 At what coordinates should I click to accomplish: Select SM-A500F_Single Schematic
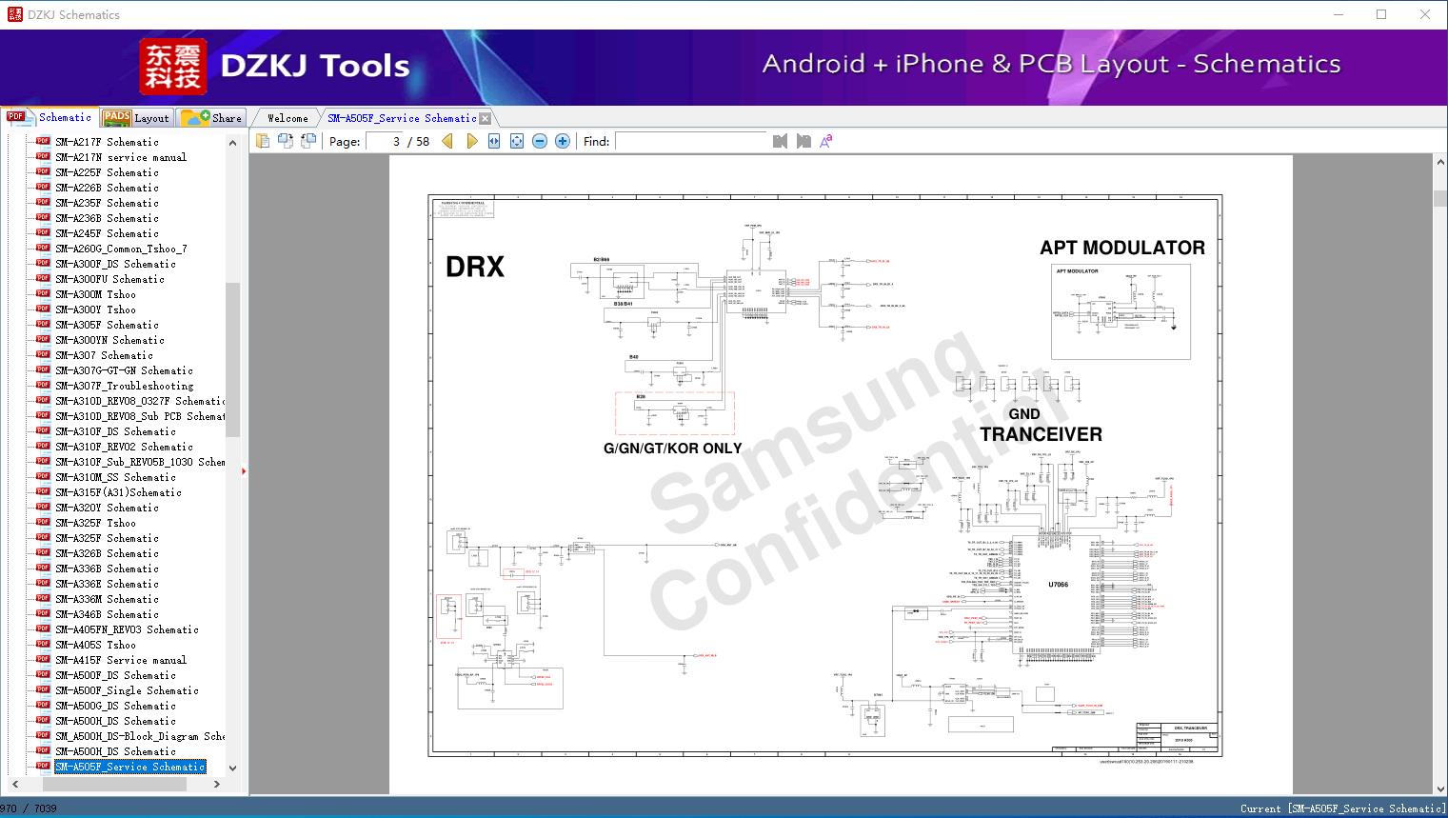pyautogui.click(x=127, y=690)
